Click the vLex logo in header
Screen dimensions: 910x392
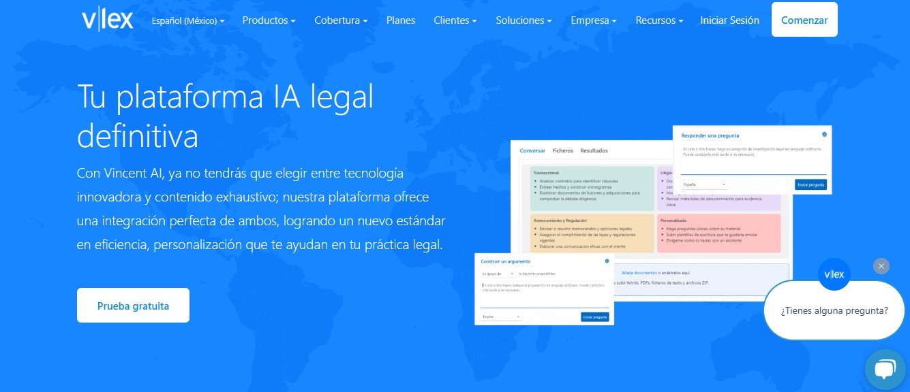107,20
